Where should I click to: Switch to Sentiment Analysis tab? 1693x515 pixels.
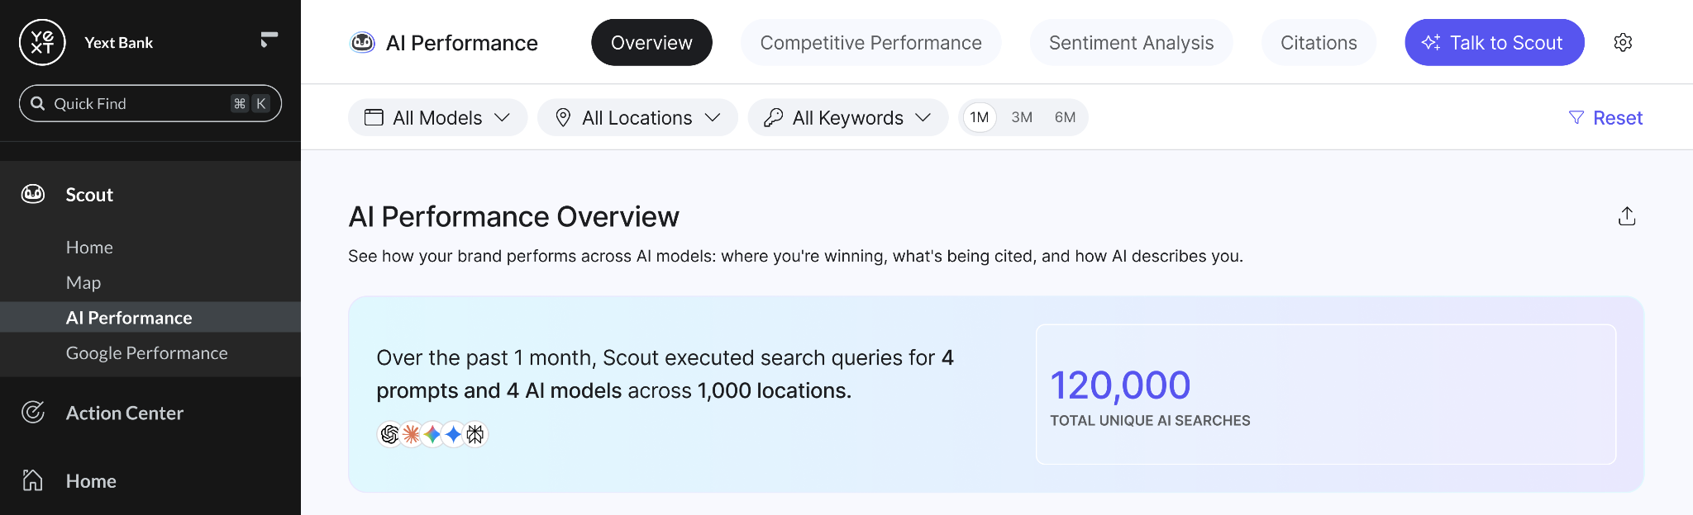(x=1131, y=42)
